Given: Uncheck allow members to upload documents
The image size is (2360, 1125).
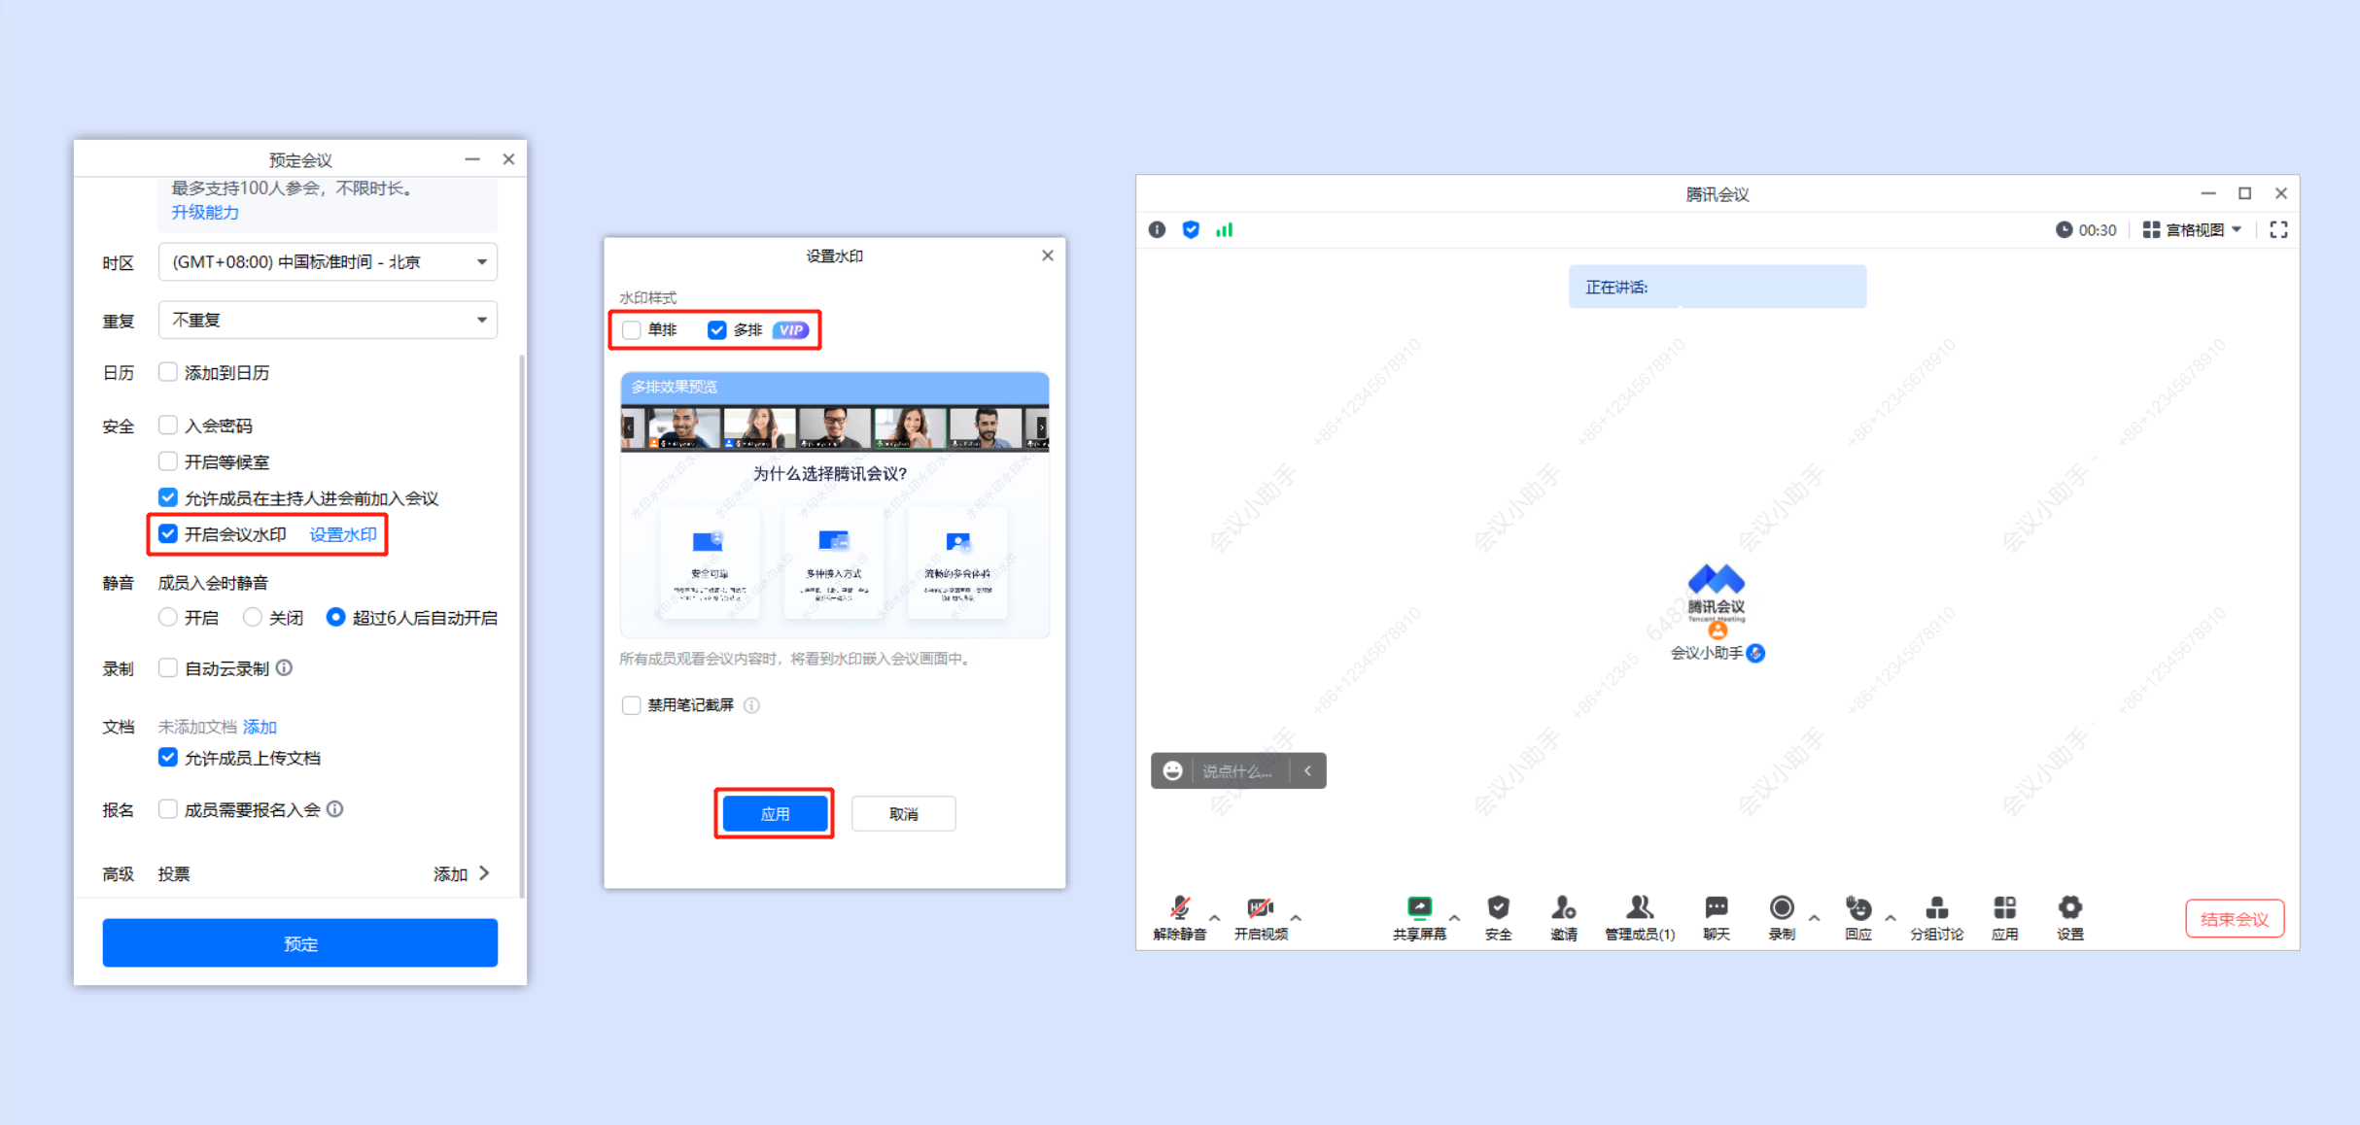Looking at the screenshot, I should (168, 758).
